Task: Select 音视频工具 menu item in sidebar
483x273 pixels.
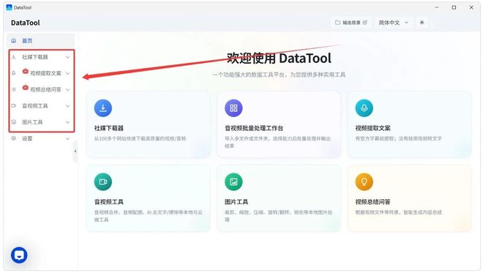Action: click(41, 106)
